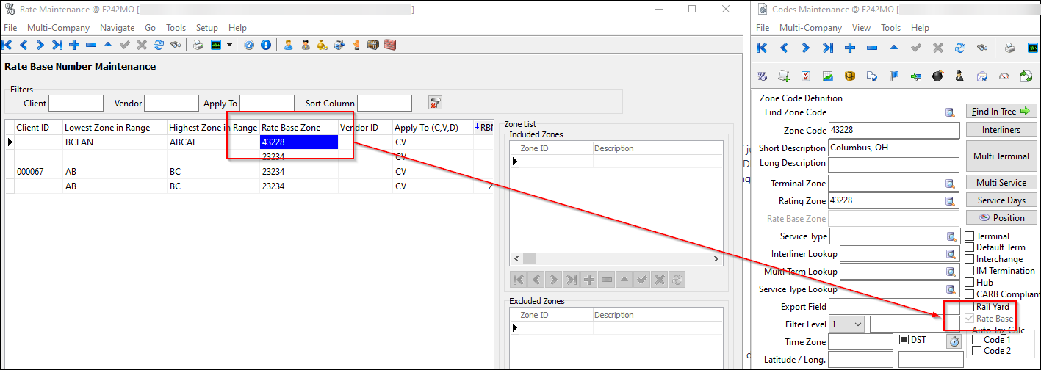1041x370 pixels.
Task: Click the money bag icon in Rate Maintenance toolbar
Action: [x=322, y=45]
